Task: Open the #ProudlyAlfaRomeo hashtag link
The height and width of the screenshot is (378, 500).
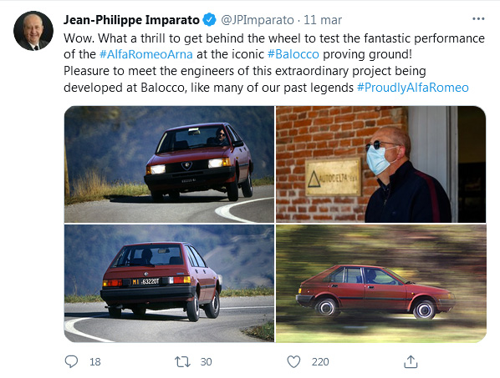Action: 413,88
